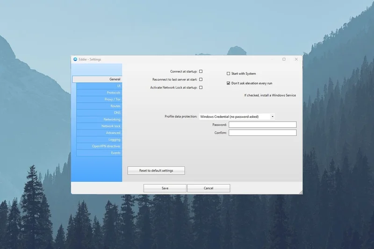Click the 'Profile data protection:' label
This screenshot has width=374, height=249.
point(181,116)
